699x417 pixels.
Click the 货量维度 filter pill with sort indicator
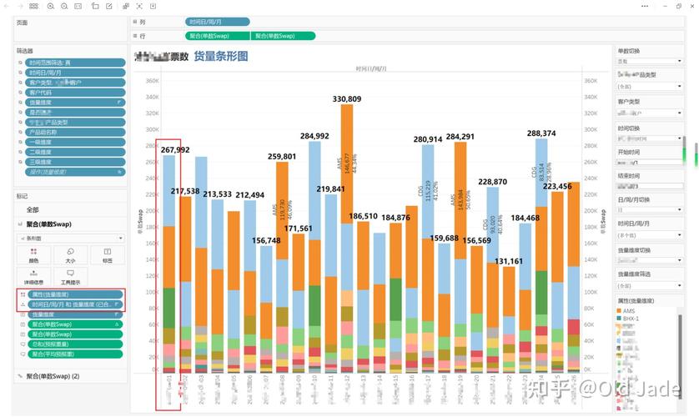tap(75, 102)
